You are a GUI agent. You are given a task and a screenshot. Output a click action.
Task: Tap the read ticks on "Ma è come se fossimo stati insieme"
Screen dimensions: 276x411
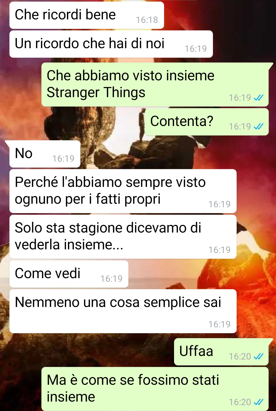[x=258, y=402]
